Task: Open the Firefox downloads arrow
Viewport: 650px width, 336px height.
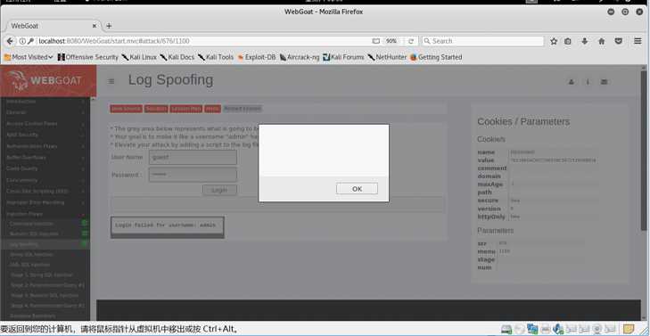Action: (585, 41)
